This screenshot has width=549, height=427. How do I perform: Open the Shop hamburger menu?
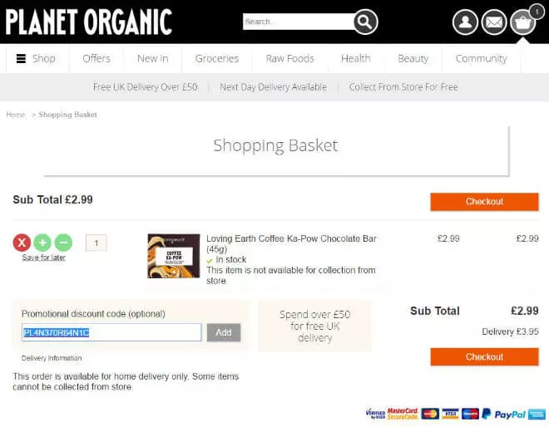coord(36,58)
